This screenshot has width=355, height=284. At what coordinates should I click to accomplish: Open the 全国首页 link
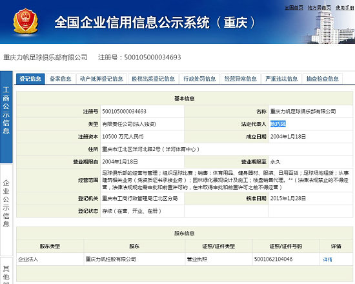click(x=294, y=8)
